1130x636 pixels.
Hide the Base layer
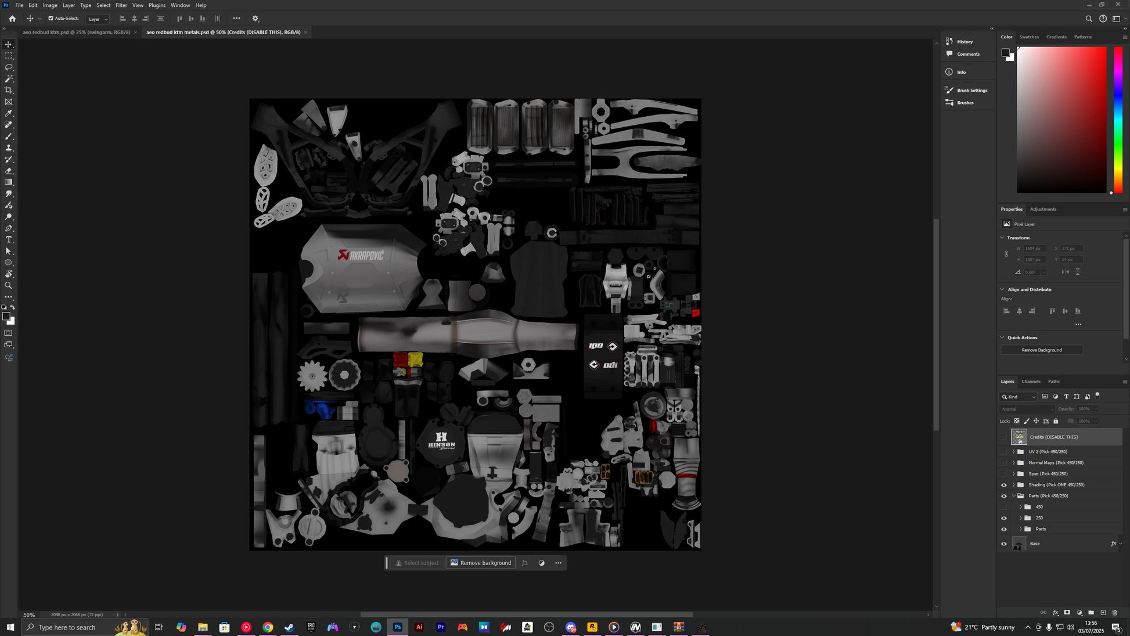tap(1004, 544)
